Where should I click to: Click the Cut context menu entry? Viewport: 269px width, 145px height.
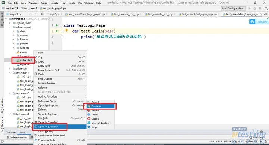click(60, 58)
